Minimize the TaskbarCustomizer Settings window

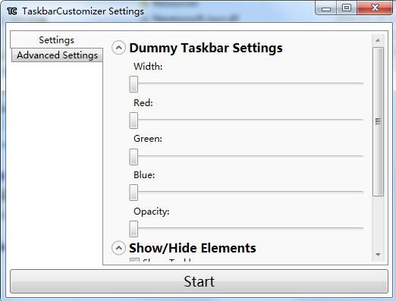click(x=326, y=8)
